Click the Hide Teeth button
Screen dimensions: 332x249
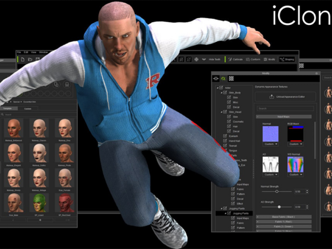(x=212, y=59)
